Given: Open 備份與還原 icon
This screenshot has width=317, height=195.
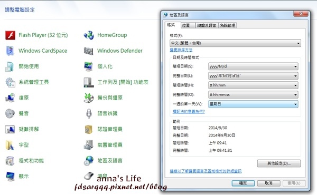Looking at the screenshot, I should coord(89,98).
